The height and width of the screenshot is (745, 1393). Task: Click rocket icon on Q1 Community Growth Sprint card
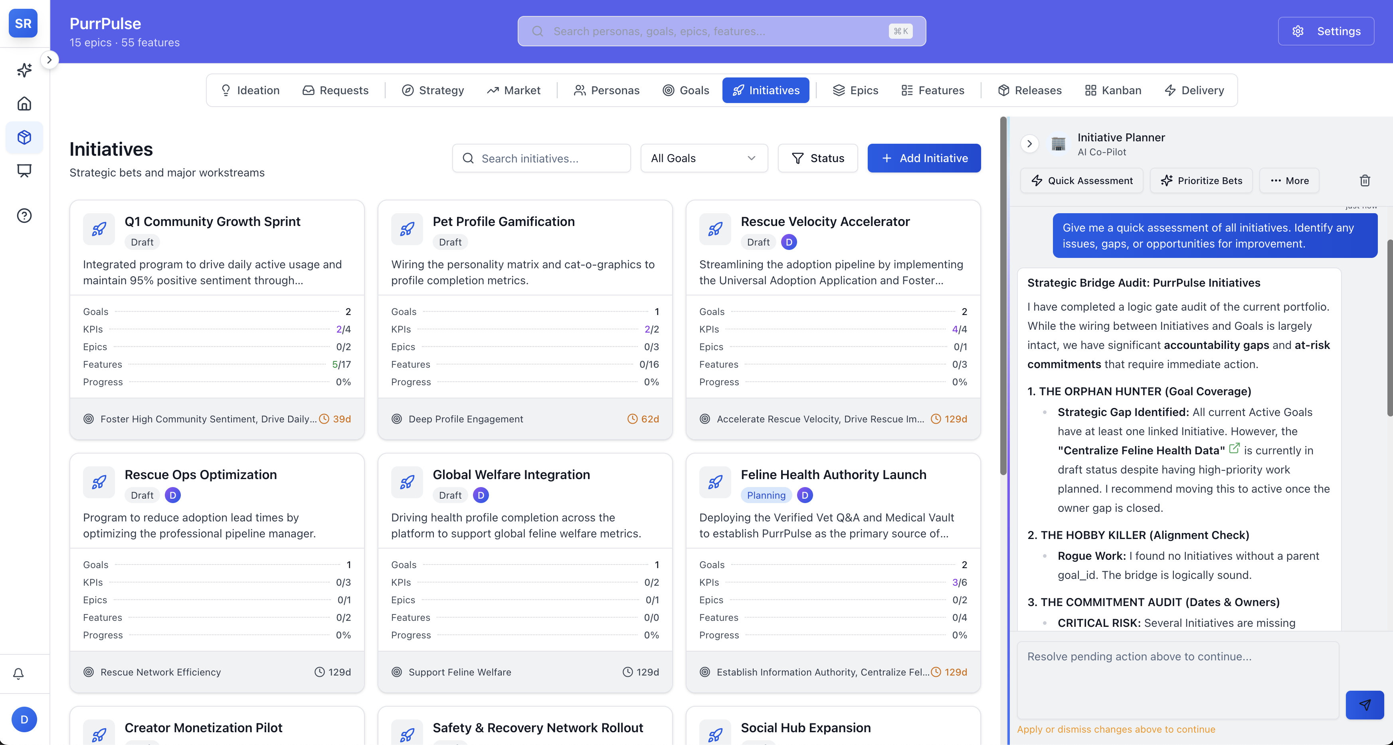[99, 230]
